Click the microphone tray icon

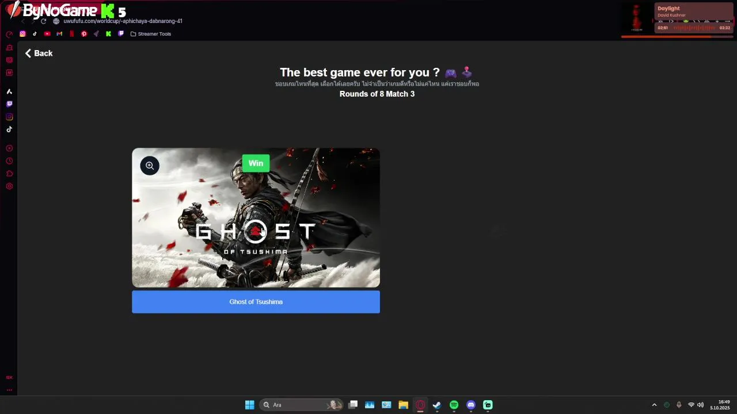point(679,405)
